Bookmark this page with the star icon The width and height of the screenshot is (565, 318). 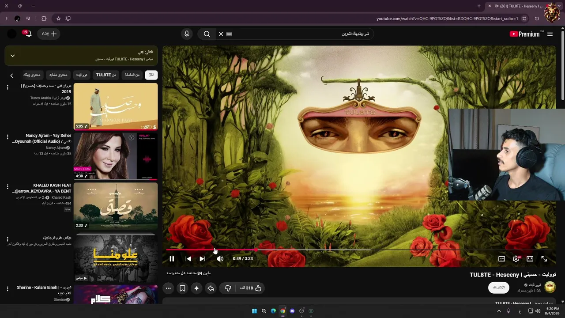coord(58,19)
